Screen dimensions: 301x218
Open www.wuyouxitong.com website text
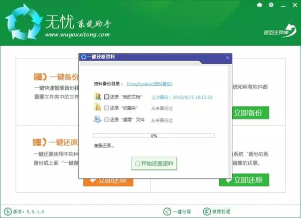pyautogui.click(x=77, y=34)
